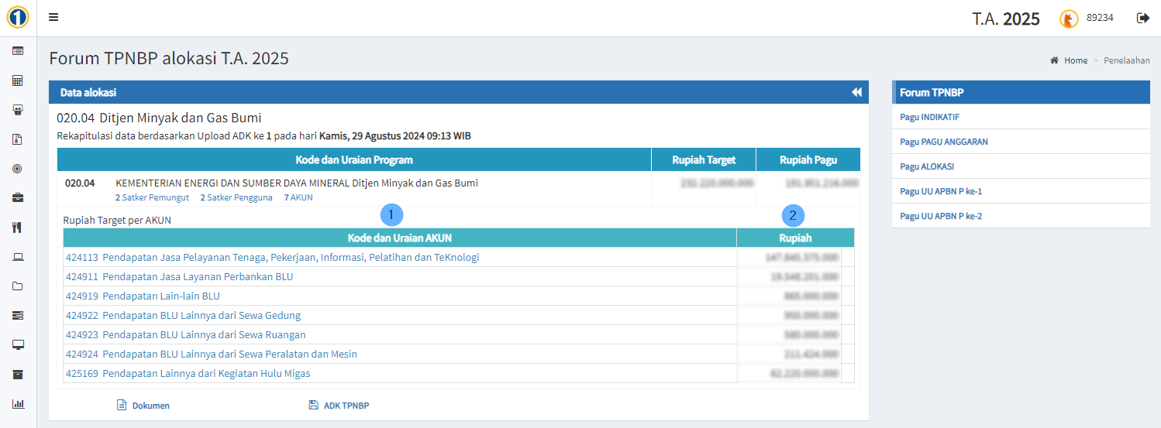Open the bar chart icon in sidebar
The width and height of the screenshot is (1161, 428).
18,404
